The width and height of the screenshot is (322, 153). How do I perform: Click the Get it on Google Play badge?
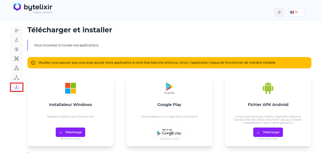click(169, 132)
